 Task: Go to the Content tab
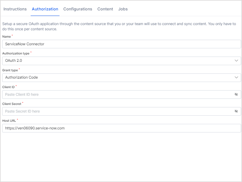click(105, 9)
